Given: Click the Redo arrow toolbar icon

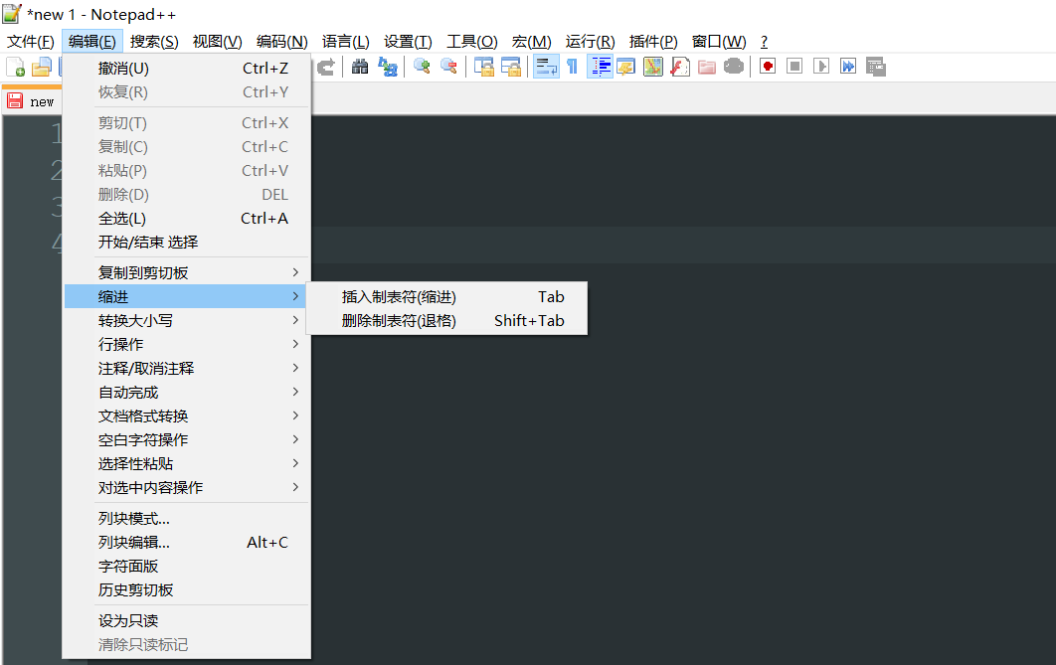Looking at the screenshot, I should tap(326, 67).
